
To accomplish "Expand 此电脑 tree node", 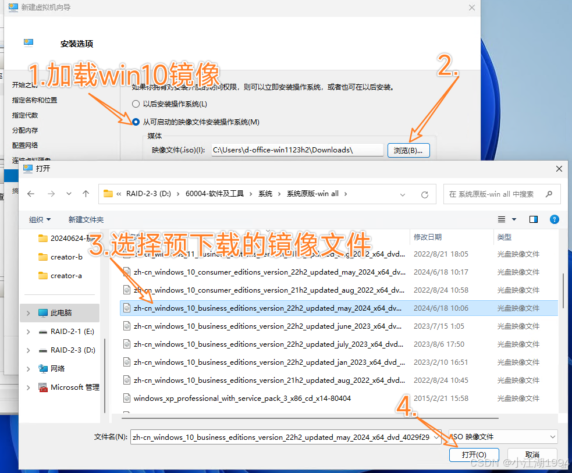I will click(x=29, y=313).
